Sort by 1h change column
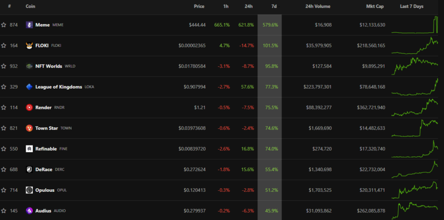 [226, 6]
